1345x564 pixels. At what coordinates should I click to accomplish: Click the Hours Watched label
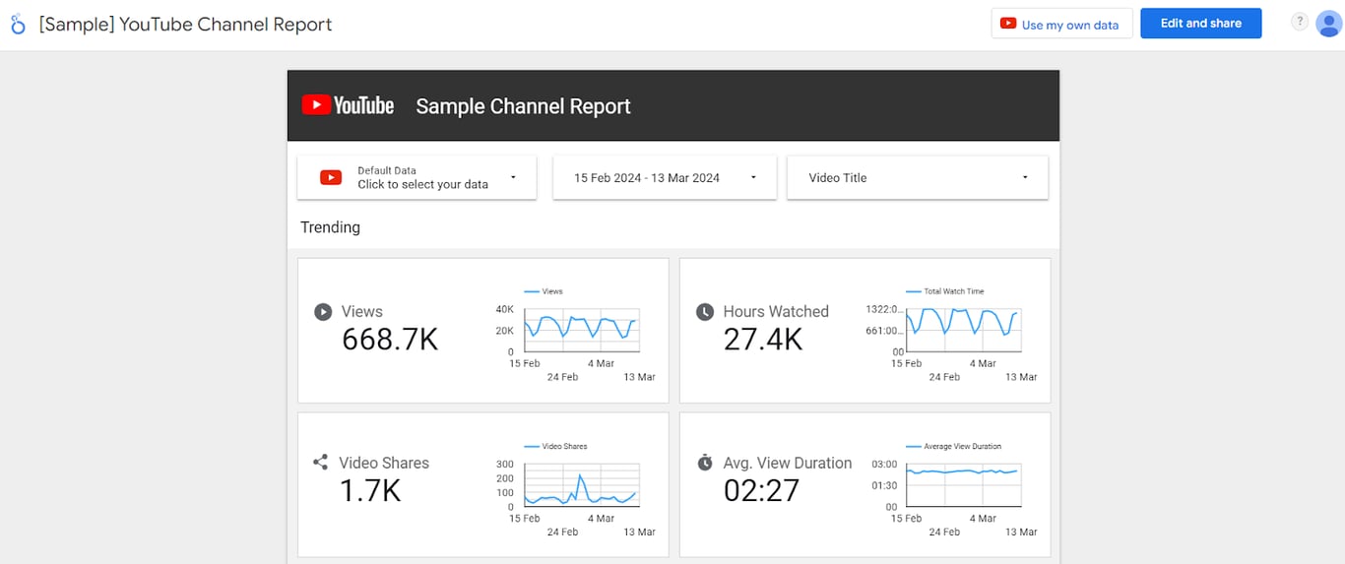(776, 311)
